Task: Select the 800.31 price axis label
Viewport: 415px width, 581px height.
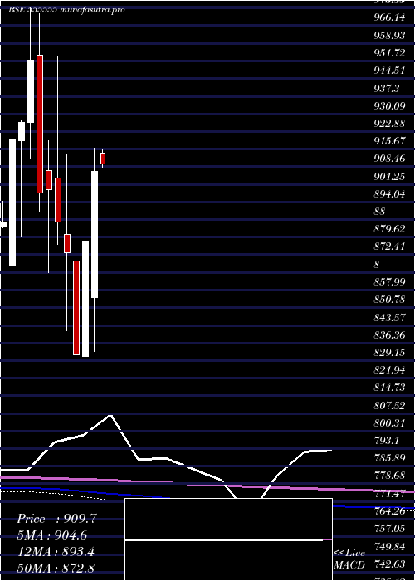Action: 389,422
